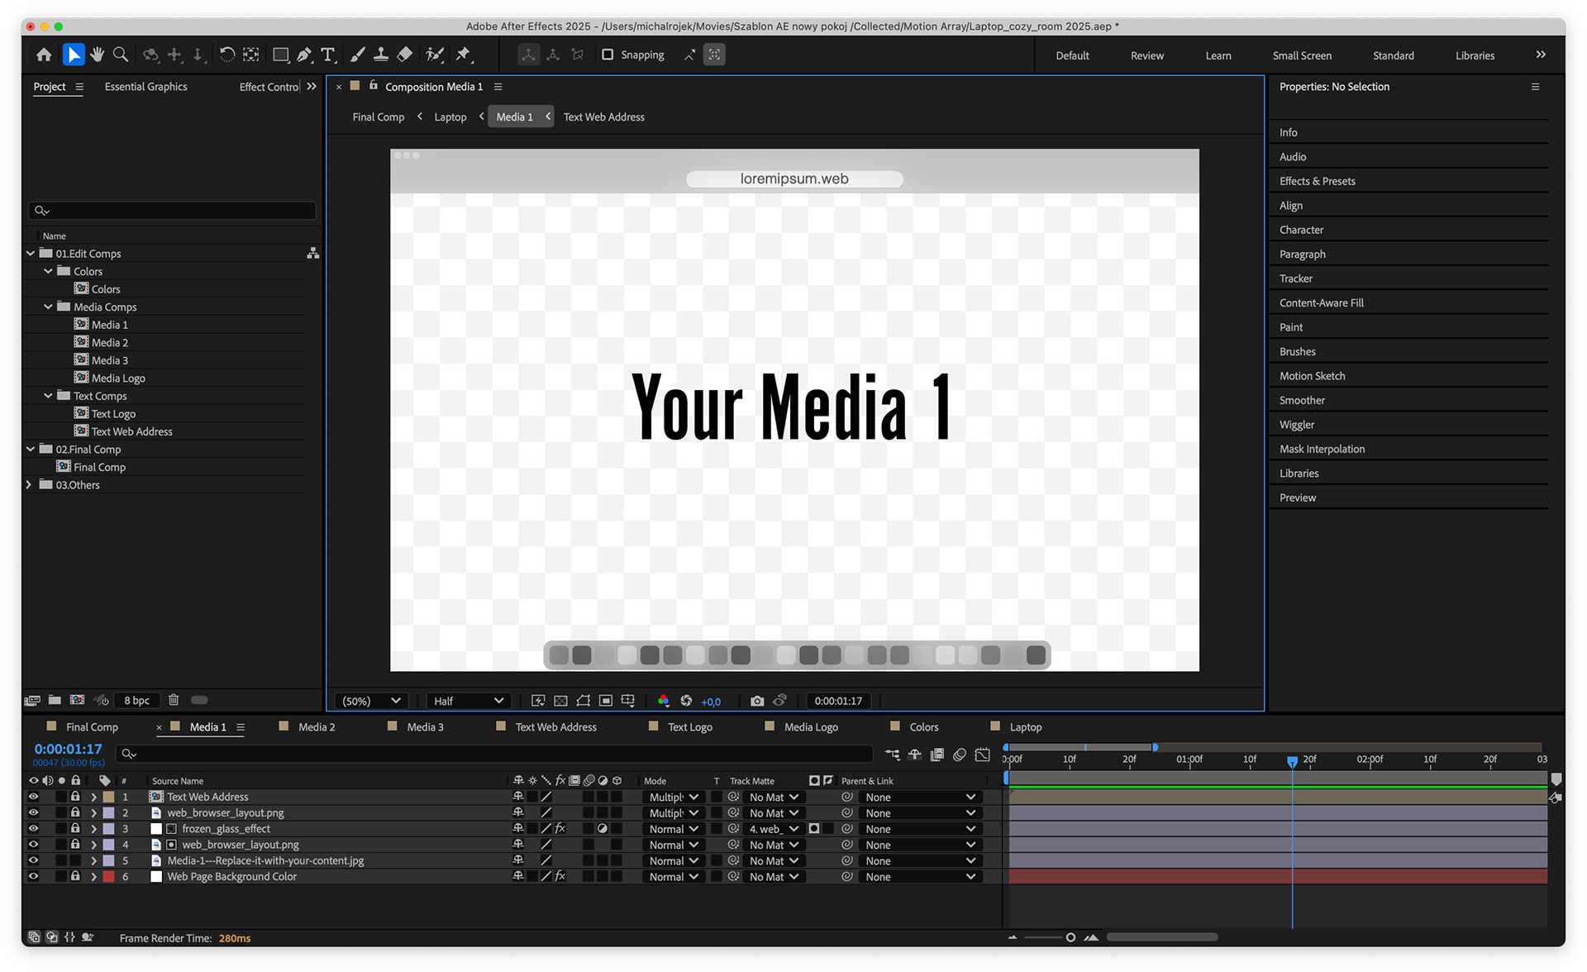The width and height of the screenshot is (1587, 972).
Task: Click the red label swatch on layer 6
Action: [x=108, y=877]
